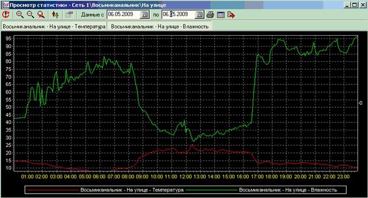Image resolution: width=368 pixels, height=198 pixels.
Task: Reset chart zoom with crossed magnifier
Action: [41, 15]
